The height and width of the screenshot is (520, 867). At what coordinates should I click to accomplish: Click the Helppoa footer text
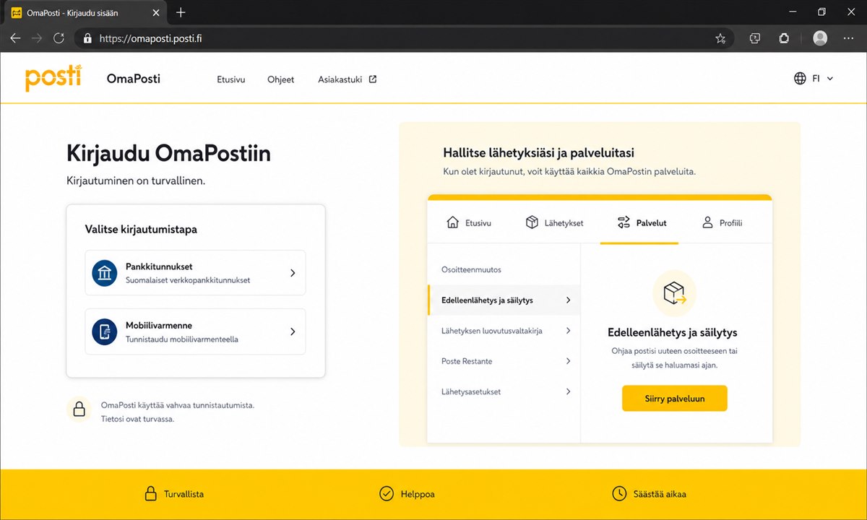(418, 494)
